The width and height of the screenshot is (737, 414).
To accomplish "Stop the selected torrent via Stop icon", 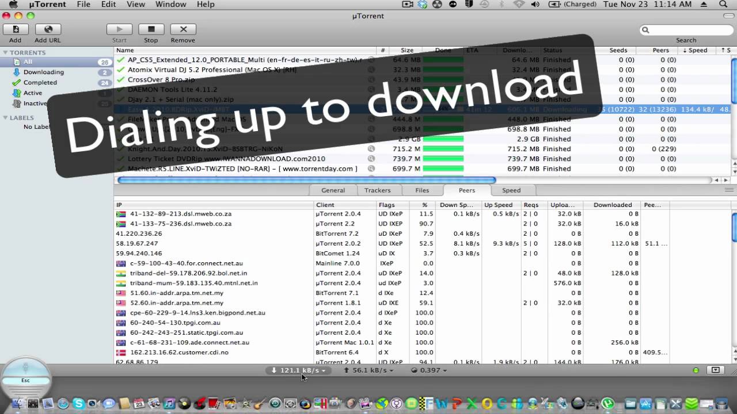I will 151,29.
